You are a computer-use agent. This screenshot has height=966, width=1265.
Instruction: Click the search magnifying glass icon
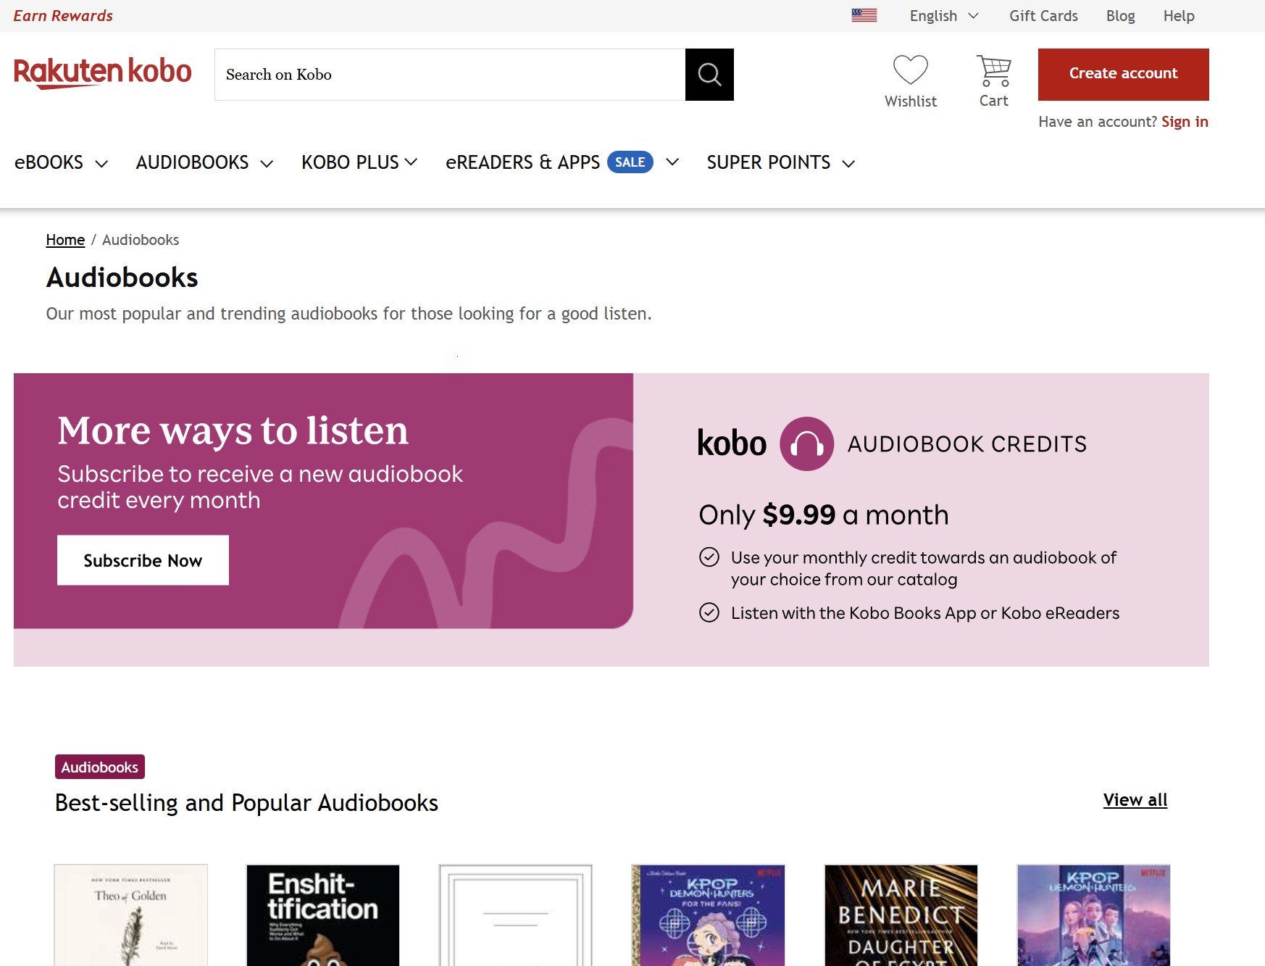click(x=709, y=74)
